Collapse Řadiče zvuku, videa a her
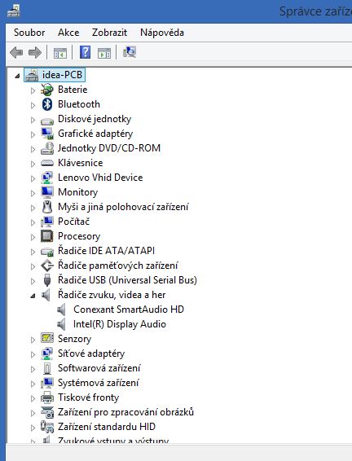This screenshot has width=352, height=461. pyautogui.click(x=33, y=296)
